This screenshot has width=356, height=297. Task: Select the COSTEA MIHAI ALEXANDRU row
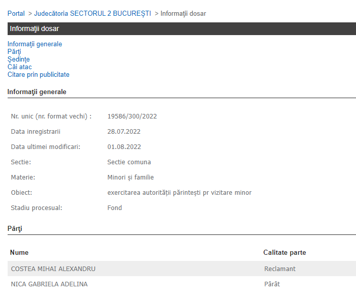(53, 269)
